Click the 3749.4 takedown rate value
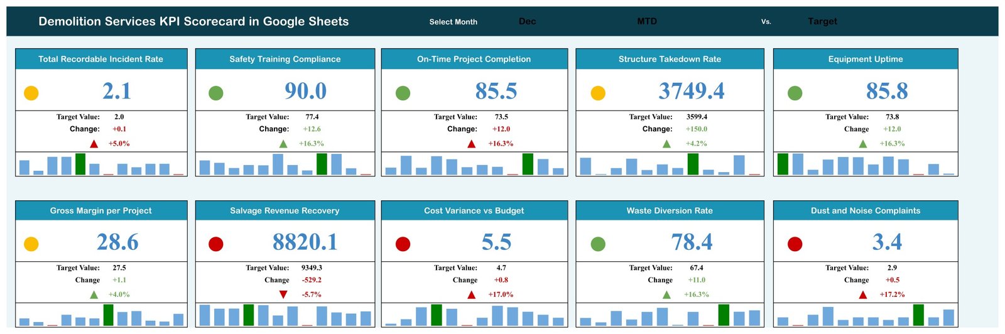 (x=692, y=91)
